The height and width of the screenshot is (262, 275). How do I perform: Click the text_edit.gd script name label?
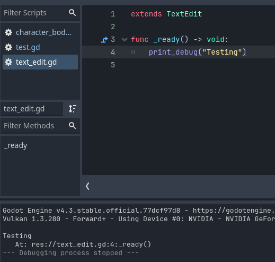tap(24, 109)
